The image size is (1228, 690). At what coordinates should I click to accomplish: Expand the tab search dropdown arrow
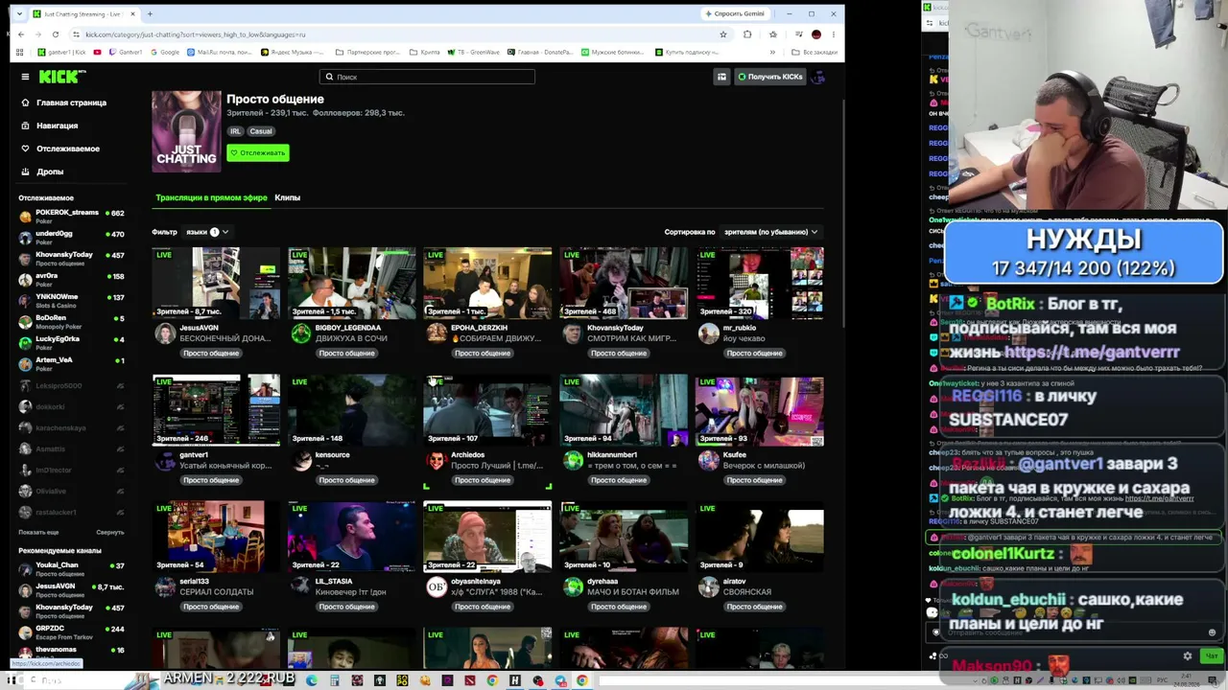pos(19,13)
